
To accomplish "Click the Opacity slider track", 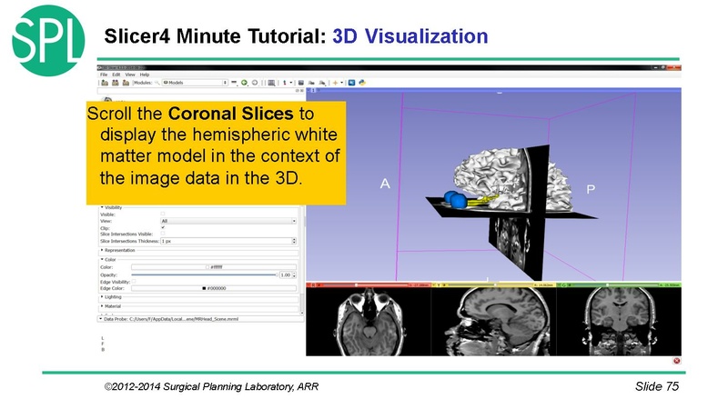I will 204,275.
